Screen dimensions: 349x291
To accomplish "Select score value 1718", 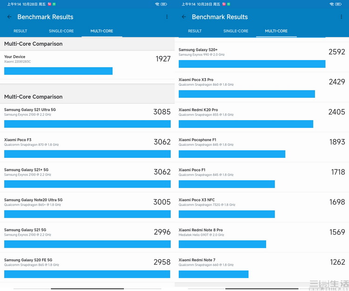I will point(338,172).
